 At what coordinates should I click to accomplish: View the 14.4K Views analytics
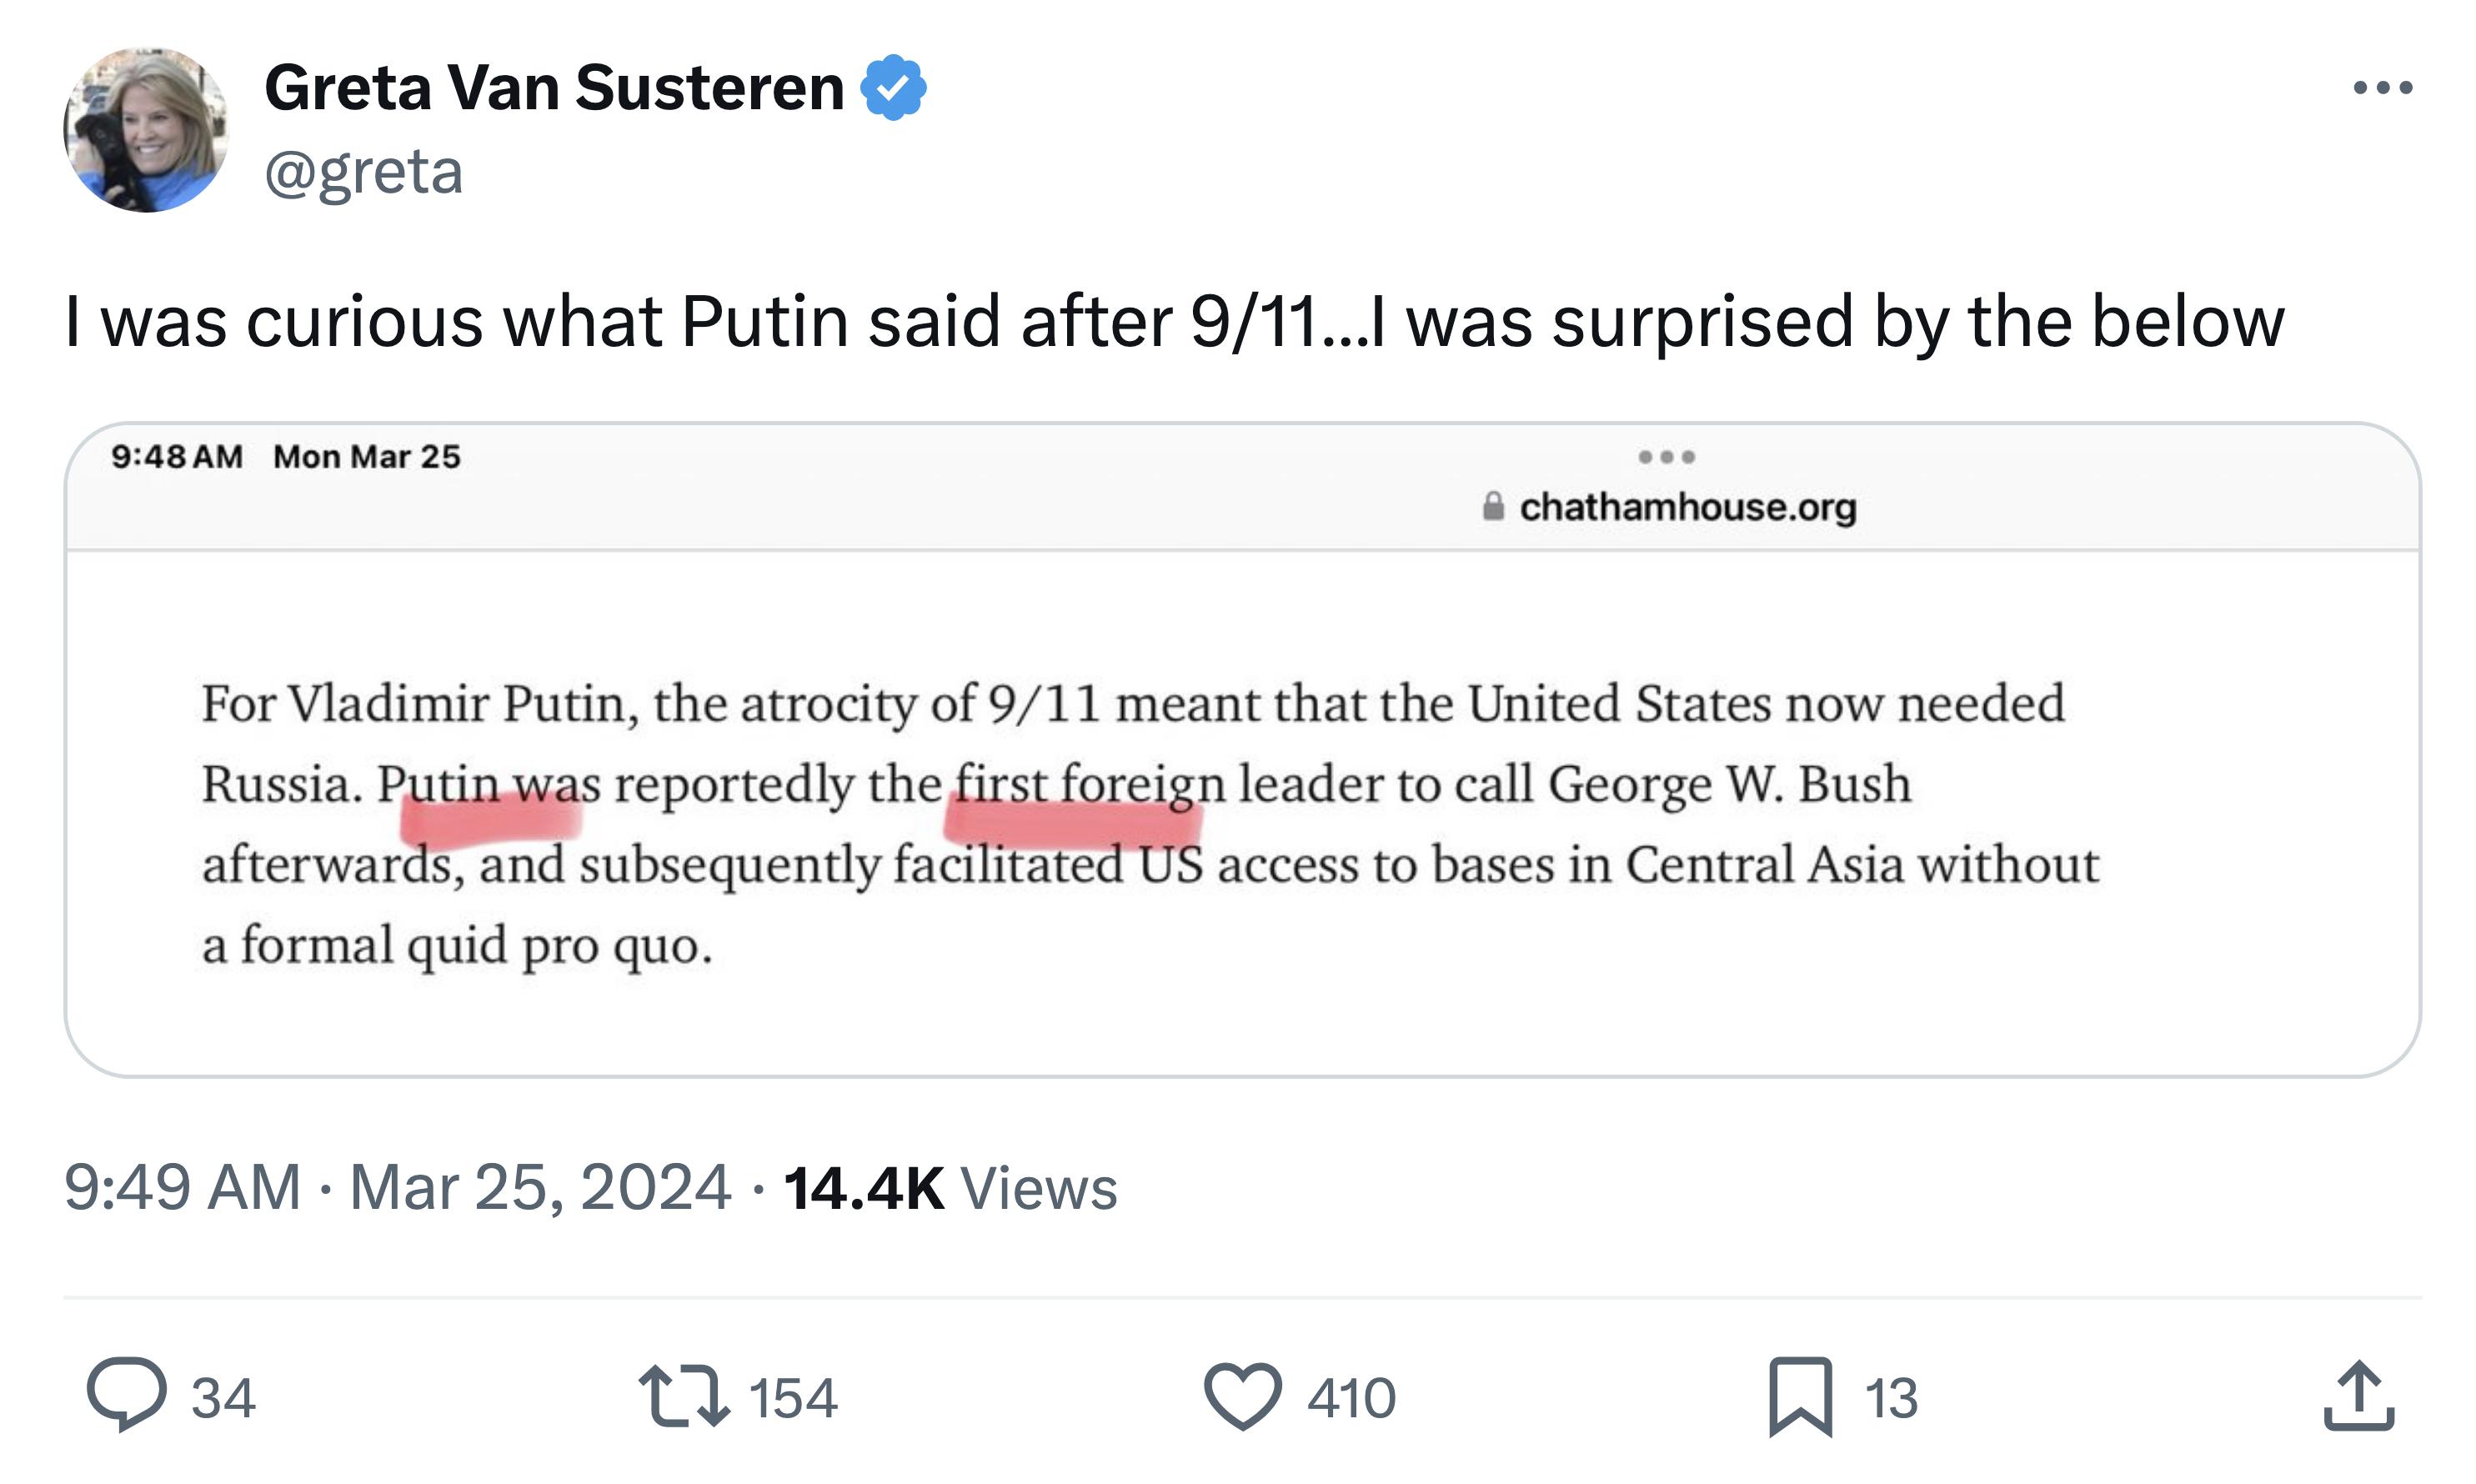pyautogui.click(x=950, y=1187)
